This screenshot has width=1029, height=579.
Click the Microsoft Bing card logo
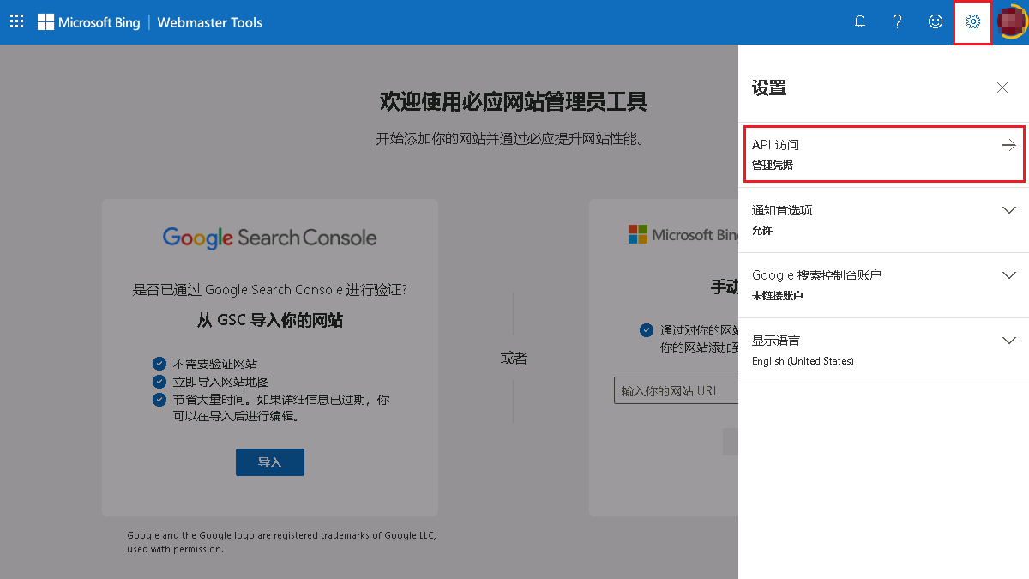[683, 234]
